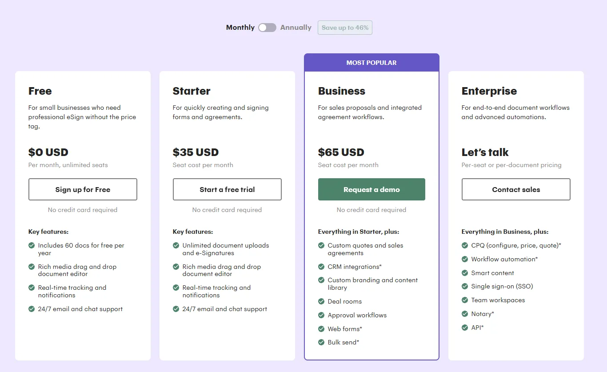Select the Annually billing label
Image resolution: width=607 pixels, height=372 pixels.
pos(296,28)
